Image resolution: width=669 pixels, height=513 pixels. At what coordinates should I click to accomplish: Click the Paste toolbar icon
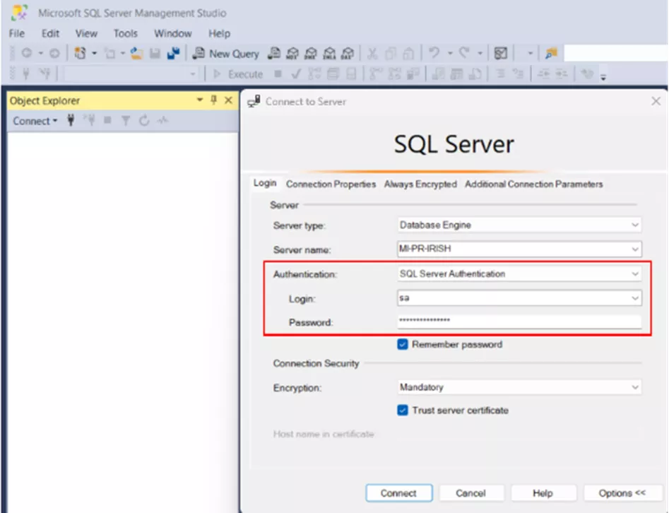coord(409,53)
